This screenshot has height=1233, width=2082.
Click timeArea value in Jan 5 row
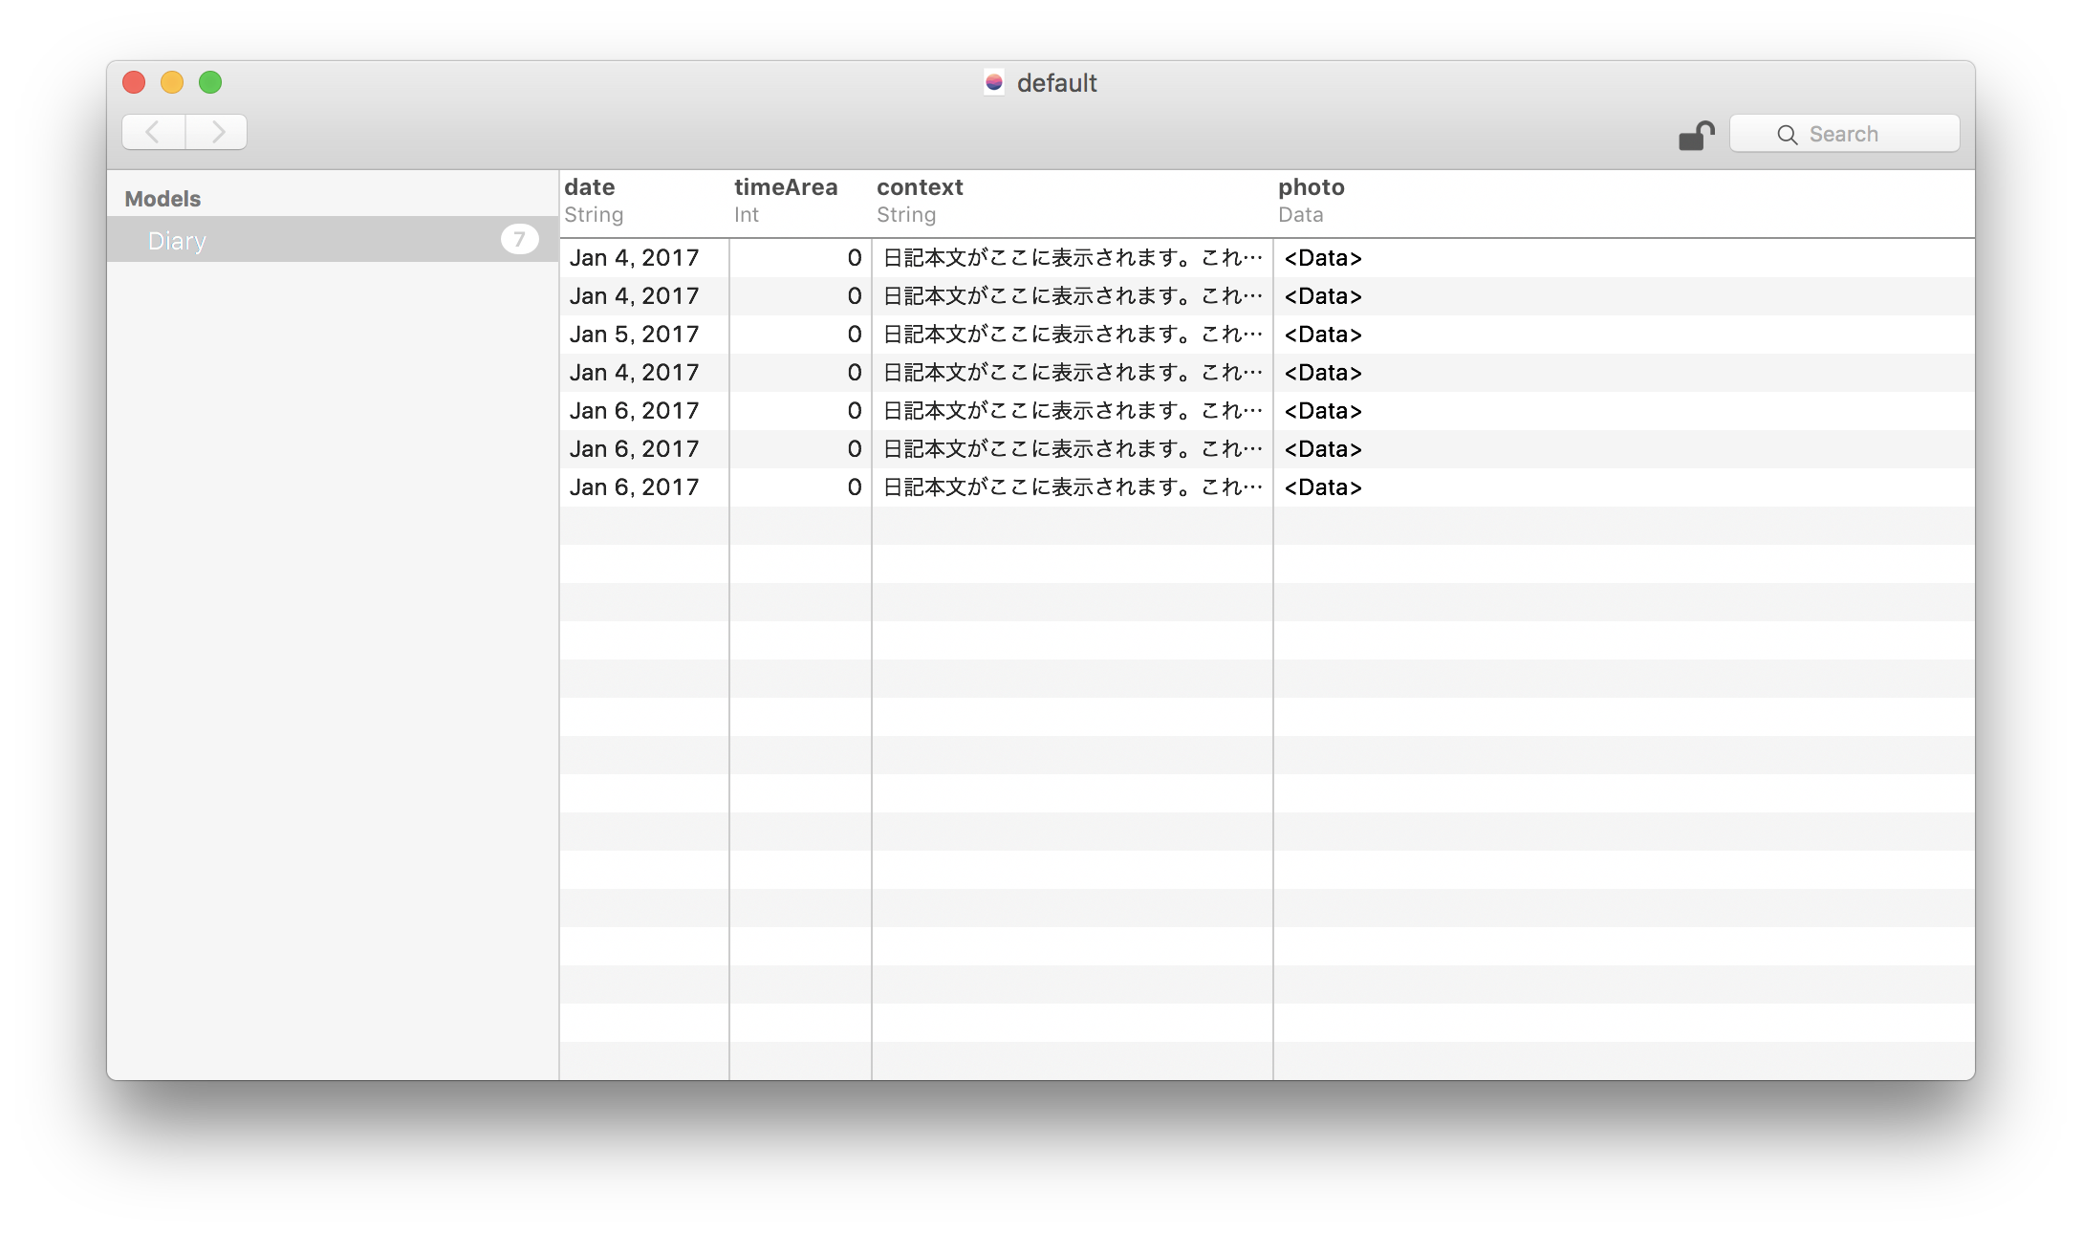[854, 335]
